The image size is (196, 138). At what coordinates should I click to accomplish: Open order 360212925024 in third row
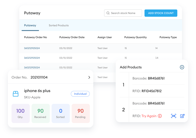tap(32, 68)
